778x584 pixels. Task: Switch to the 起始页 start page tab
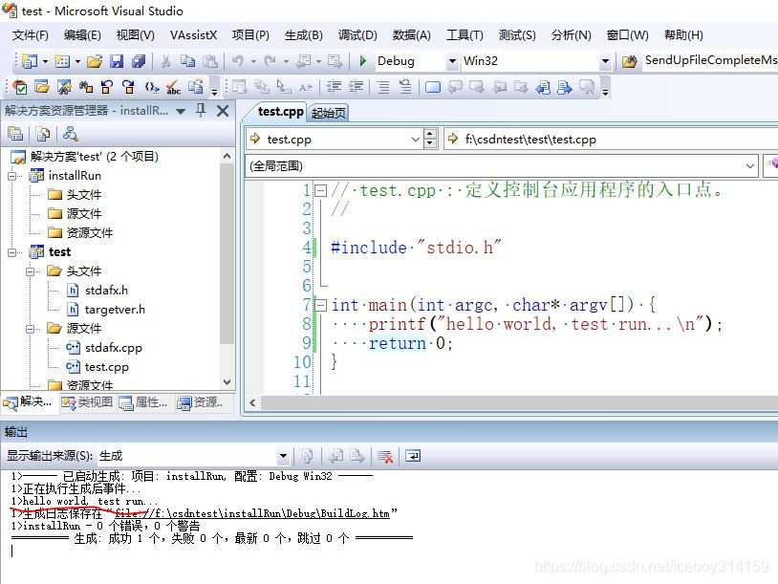tap(328, 113)
